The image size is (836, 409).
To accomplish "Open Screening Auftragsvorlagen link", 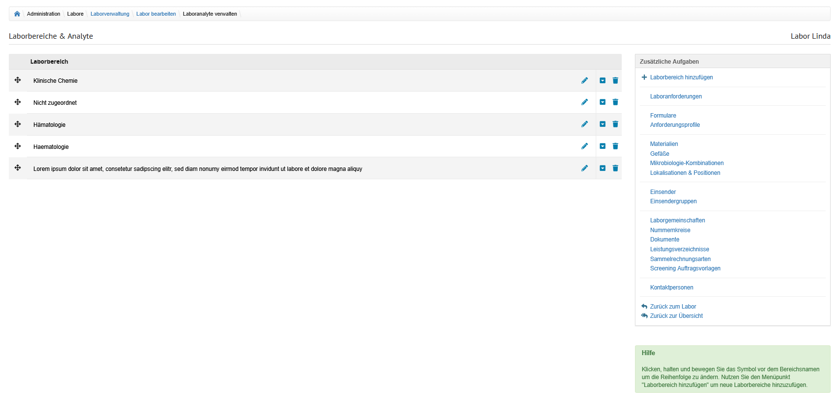I will coord(685,268).
